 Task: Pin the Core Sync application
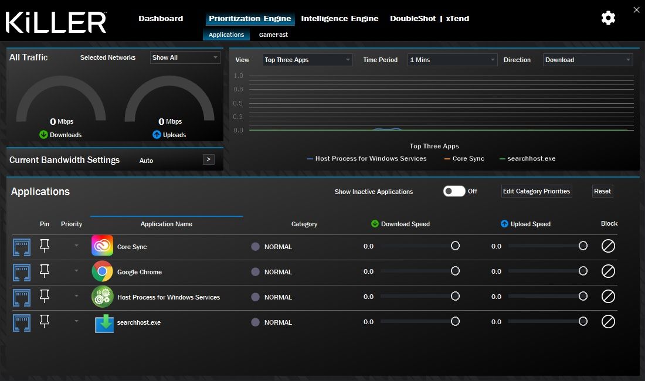click(x=45, y=246)
